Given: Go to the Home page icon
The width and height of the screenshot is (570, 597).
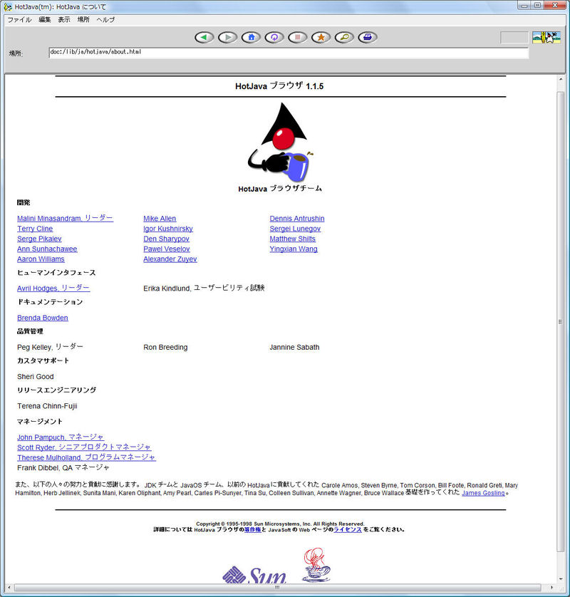Looking at the screenshot, I should click(252, 37).
